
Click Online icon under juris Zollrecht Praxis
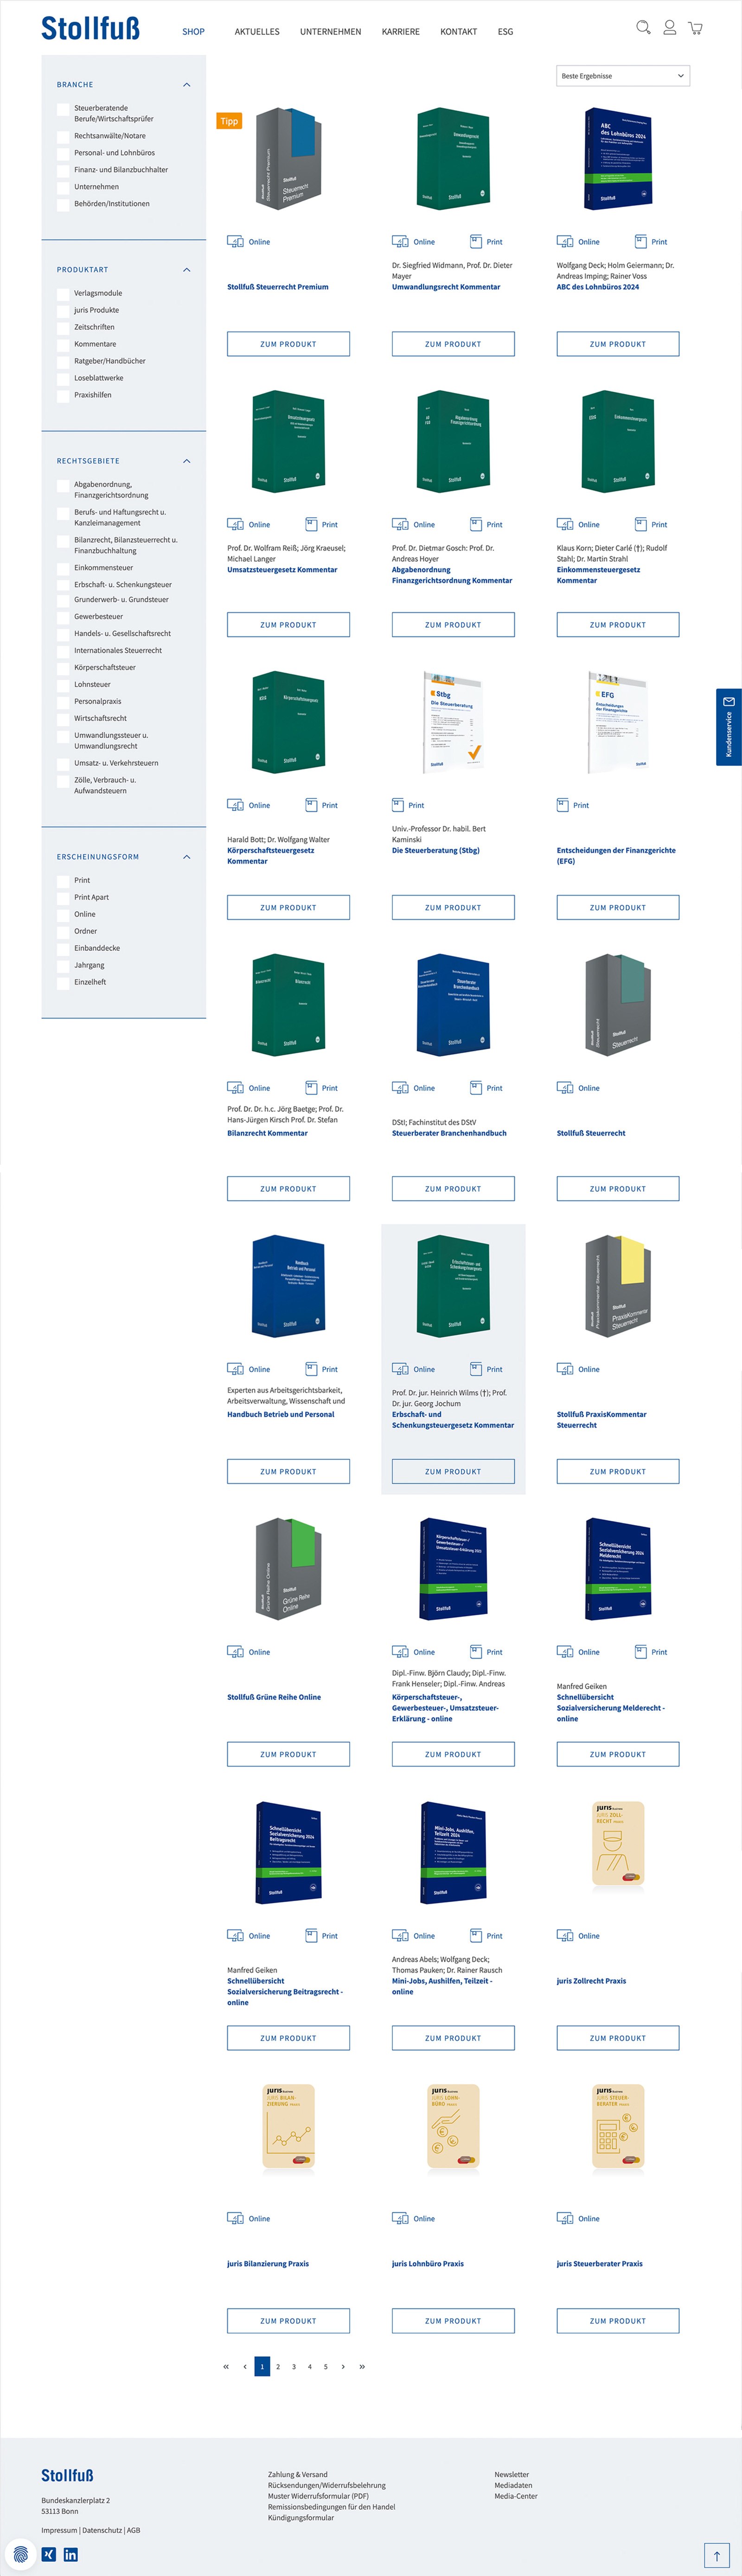point(565,1936)
